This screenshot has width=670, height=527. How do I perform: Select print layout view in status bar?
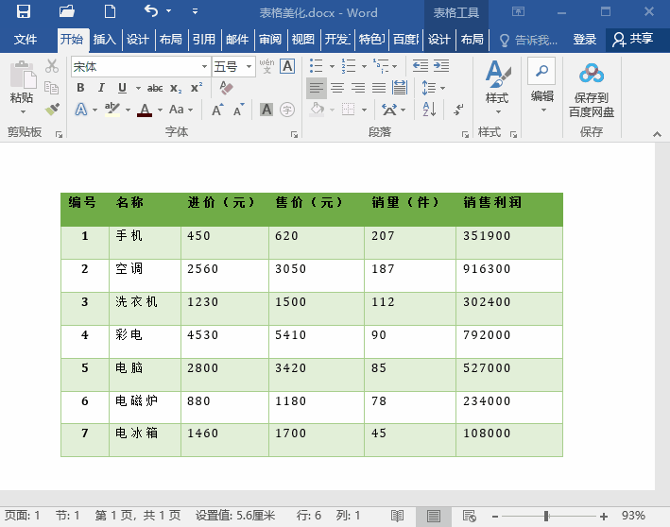pos(433,516)
